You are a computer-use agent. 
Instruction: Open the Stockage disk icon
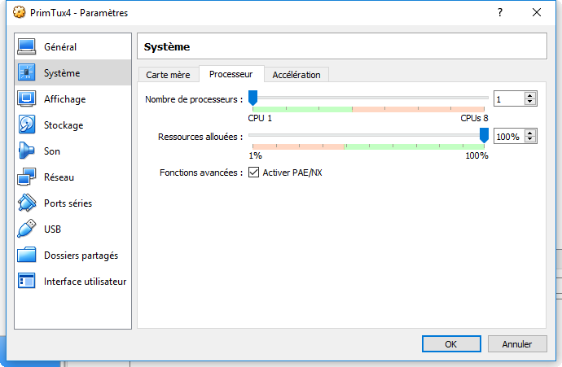[27, 125]
